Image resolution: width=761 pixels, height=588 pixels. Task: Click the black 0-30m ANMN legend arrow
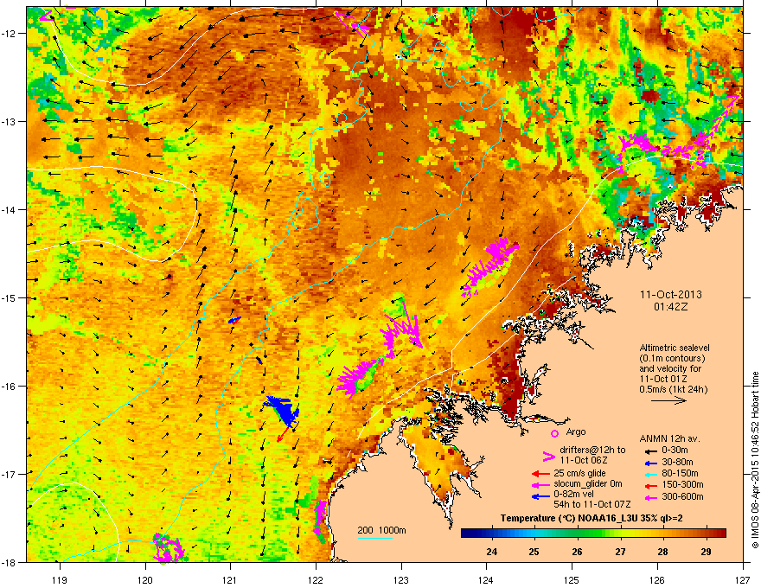pos(651,451)
